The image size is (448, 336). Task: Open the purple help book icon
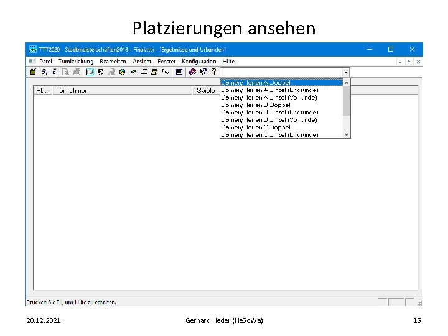(192, 72)
